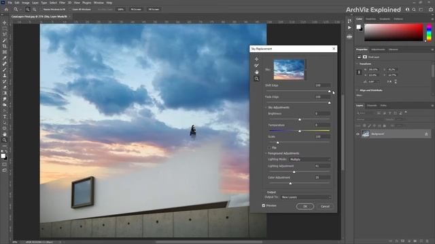Click the Scale value field

323,137
